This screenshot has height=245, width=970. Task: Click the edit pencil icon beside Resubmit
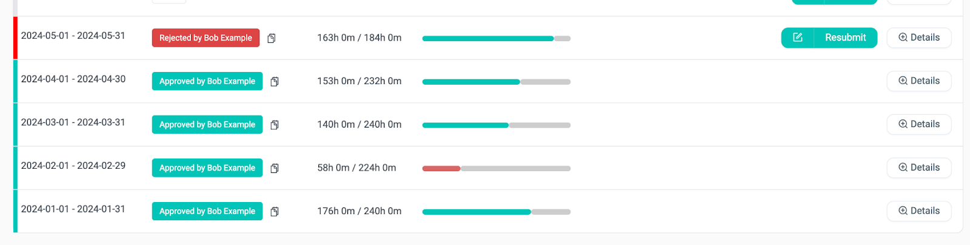798,38
